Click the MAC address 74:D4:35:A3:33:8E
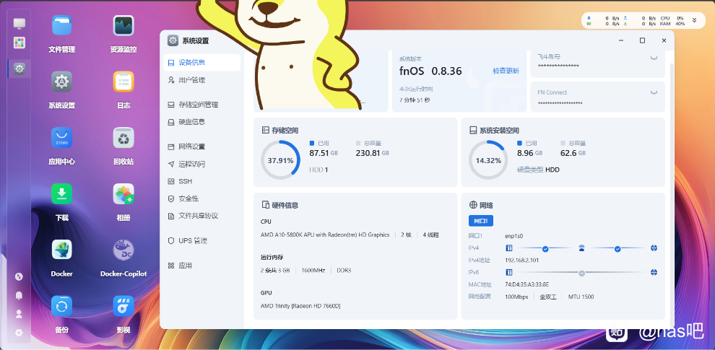The image size is (715, 350). pos(526,284)
